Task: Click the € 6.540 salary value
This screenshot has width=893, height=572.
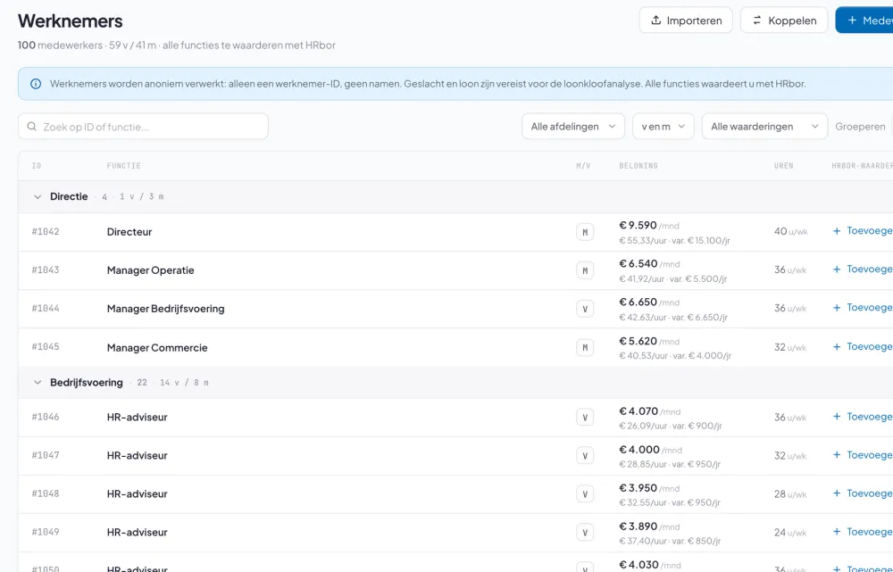Action: coord(638,263)
